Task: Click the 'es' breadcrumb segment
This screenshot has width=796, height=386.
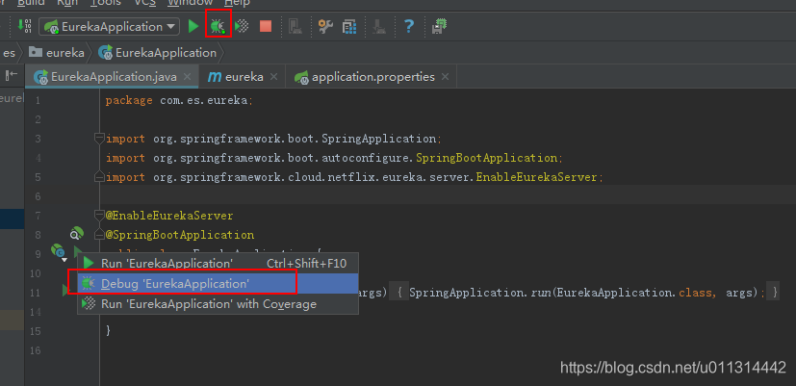Action: tap(9, 53)
